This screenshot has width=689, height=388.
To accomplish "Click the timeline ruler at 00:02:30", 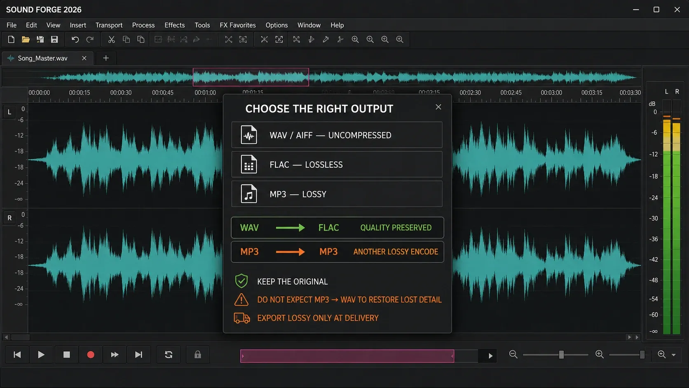I will (x=470, y=93).
